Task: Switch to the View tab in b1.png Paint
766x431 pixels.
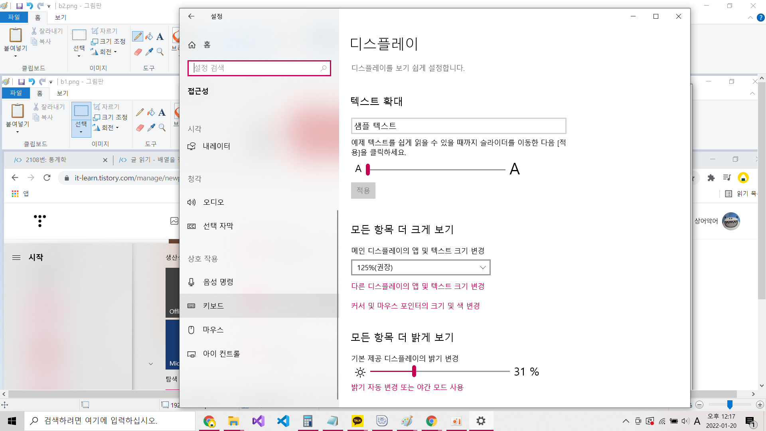Action: pyautogui.click(x=63, y=93)
